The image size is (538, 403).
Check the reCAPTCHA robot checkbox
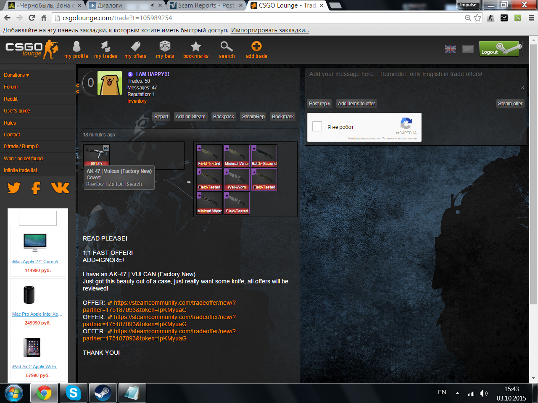317,127
